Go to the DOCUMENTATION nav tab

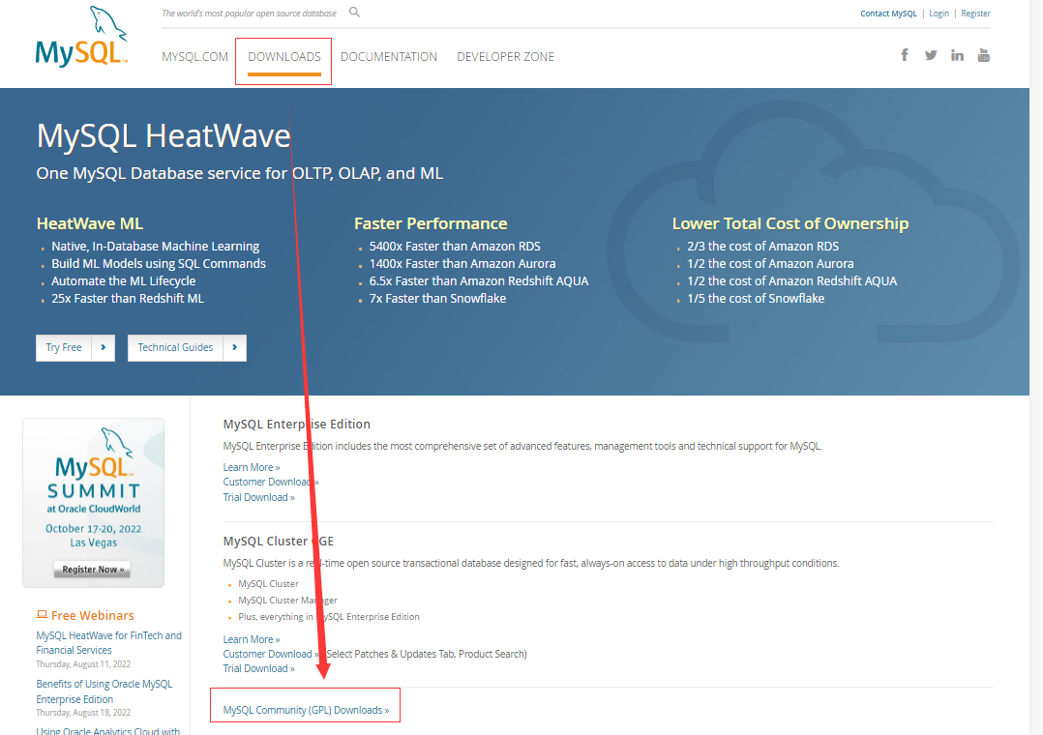[x=389, y=56]
